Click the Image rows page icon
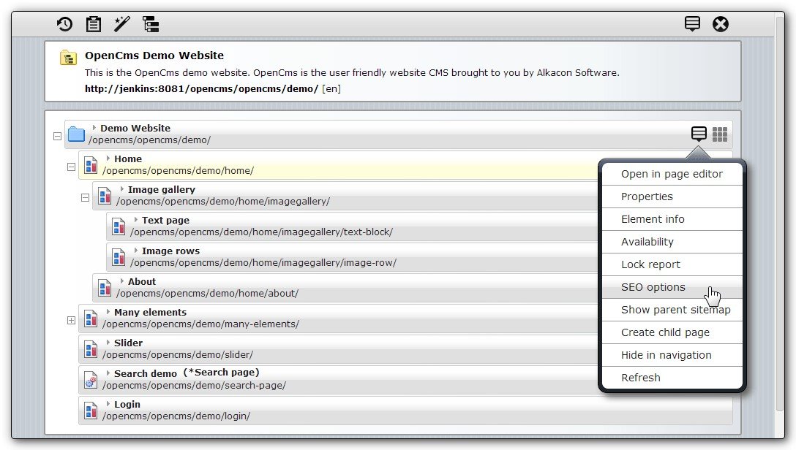The height and width of the screenshot is (450, 796). (x=119, y=257)
